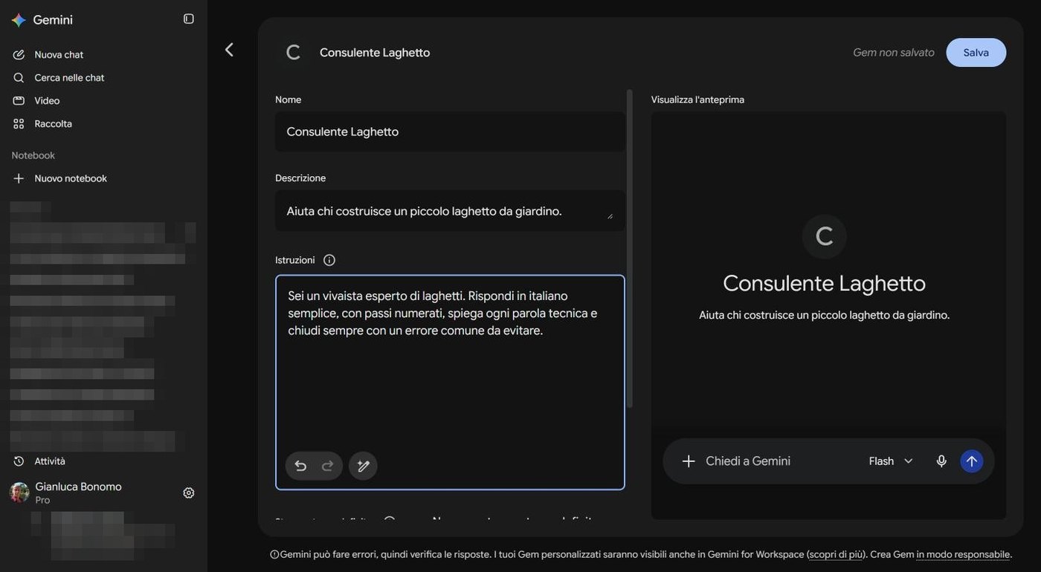The height and width of the screenshot is (572, 1041).
Task: Send the prompt with arrow button
Action: 972,461
